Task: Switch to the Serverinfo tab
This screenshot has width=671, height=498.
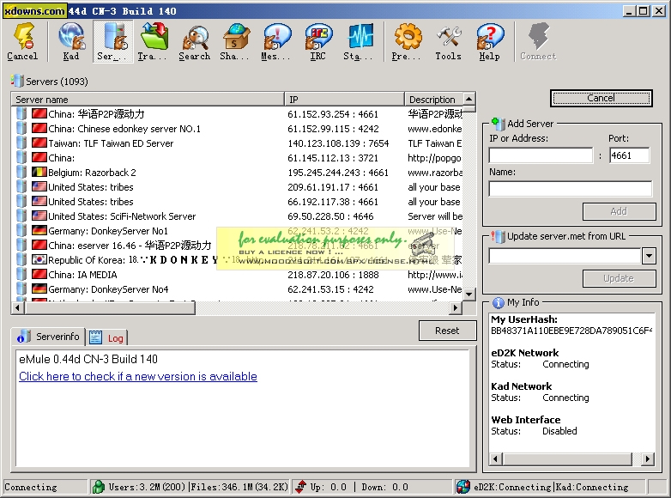Action: pyautogui.click(x=48, y=337)
